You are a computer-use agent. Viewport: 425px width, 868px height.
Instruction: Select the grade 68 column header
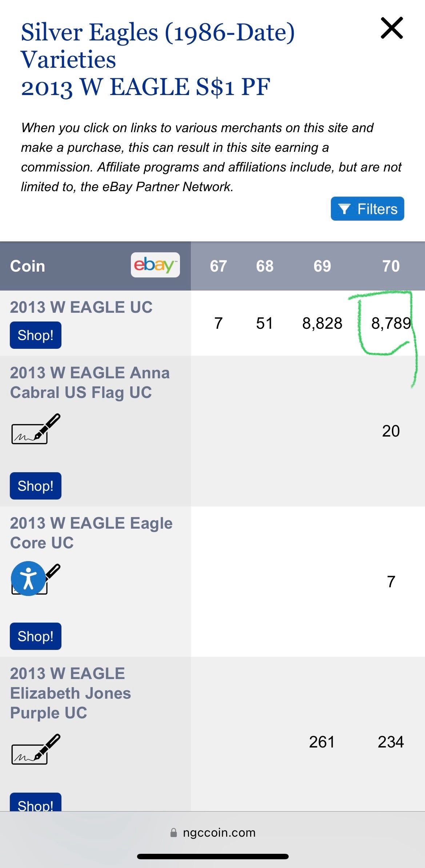pos(264,266)
